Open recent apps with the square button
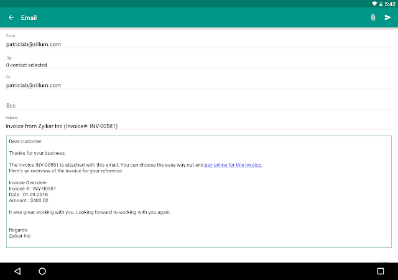Viewport: 398px width, 280px height. point(380,271)
